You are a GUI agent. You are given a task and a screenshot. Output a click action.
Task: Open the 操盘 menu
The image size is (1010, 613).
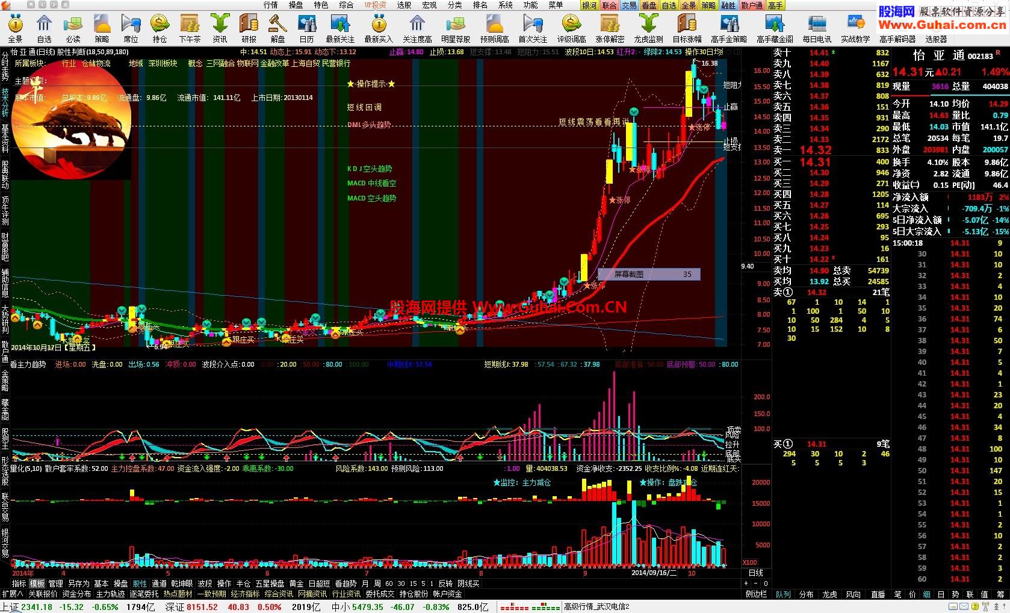296,5
